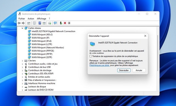Select WAN Miniport (IPv6)
This screenshot has height=106, width=176.
tap(42, 41)
